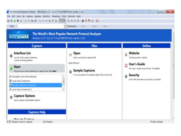Open the User's Guide link
The height and width of the screenshot is (136, 181).
137,64
